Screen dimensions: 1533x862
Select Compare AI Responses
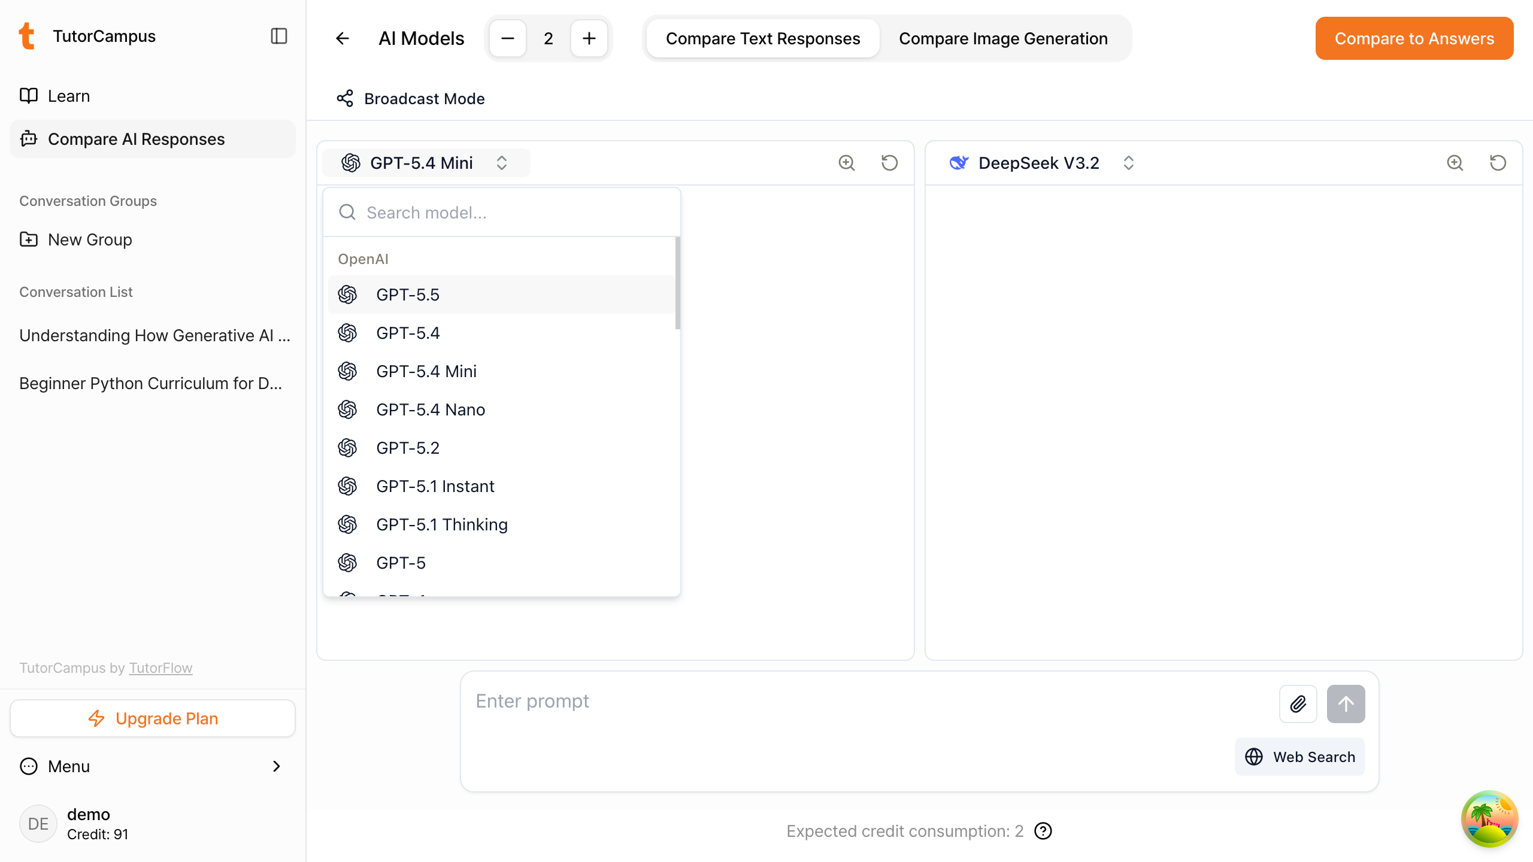(153, 139)
